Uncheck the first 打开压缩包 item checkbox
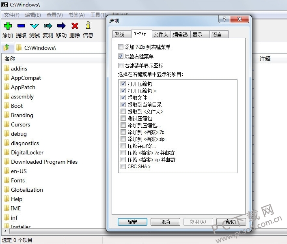Image resolution: width=287 pixels, height=244 pixels. [123, 84]
